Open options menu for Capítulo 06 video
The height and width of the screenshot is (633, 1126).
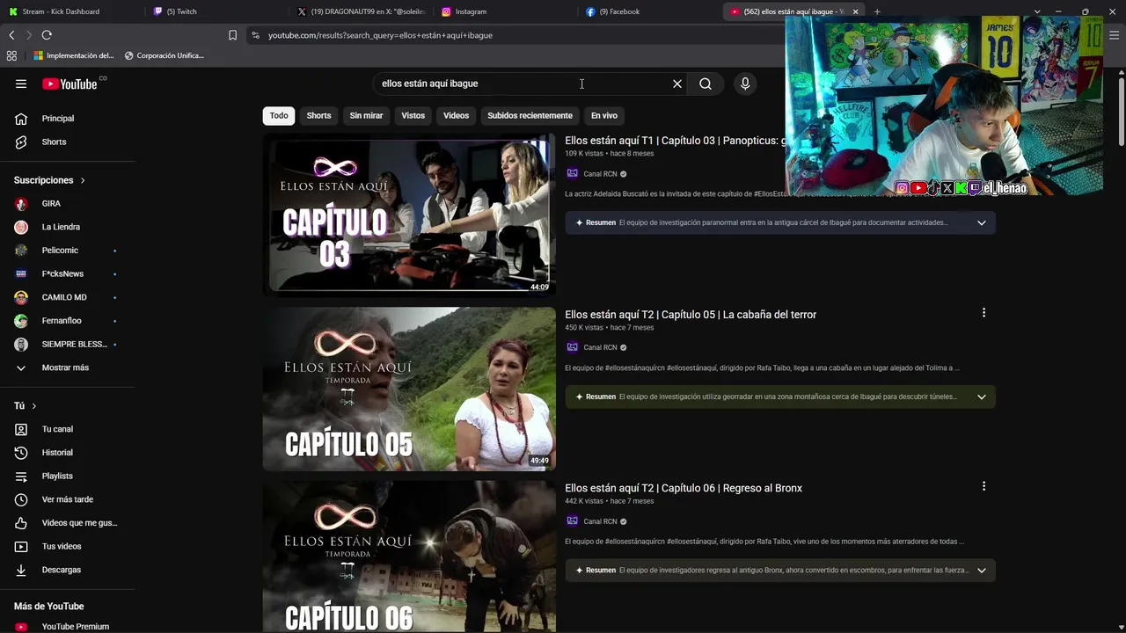(983, 486)
